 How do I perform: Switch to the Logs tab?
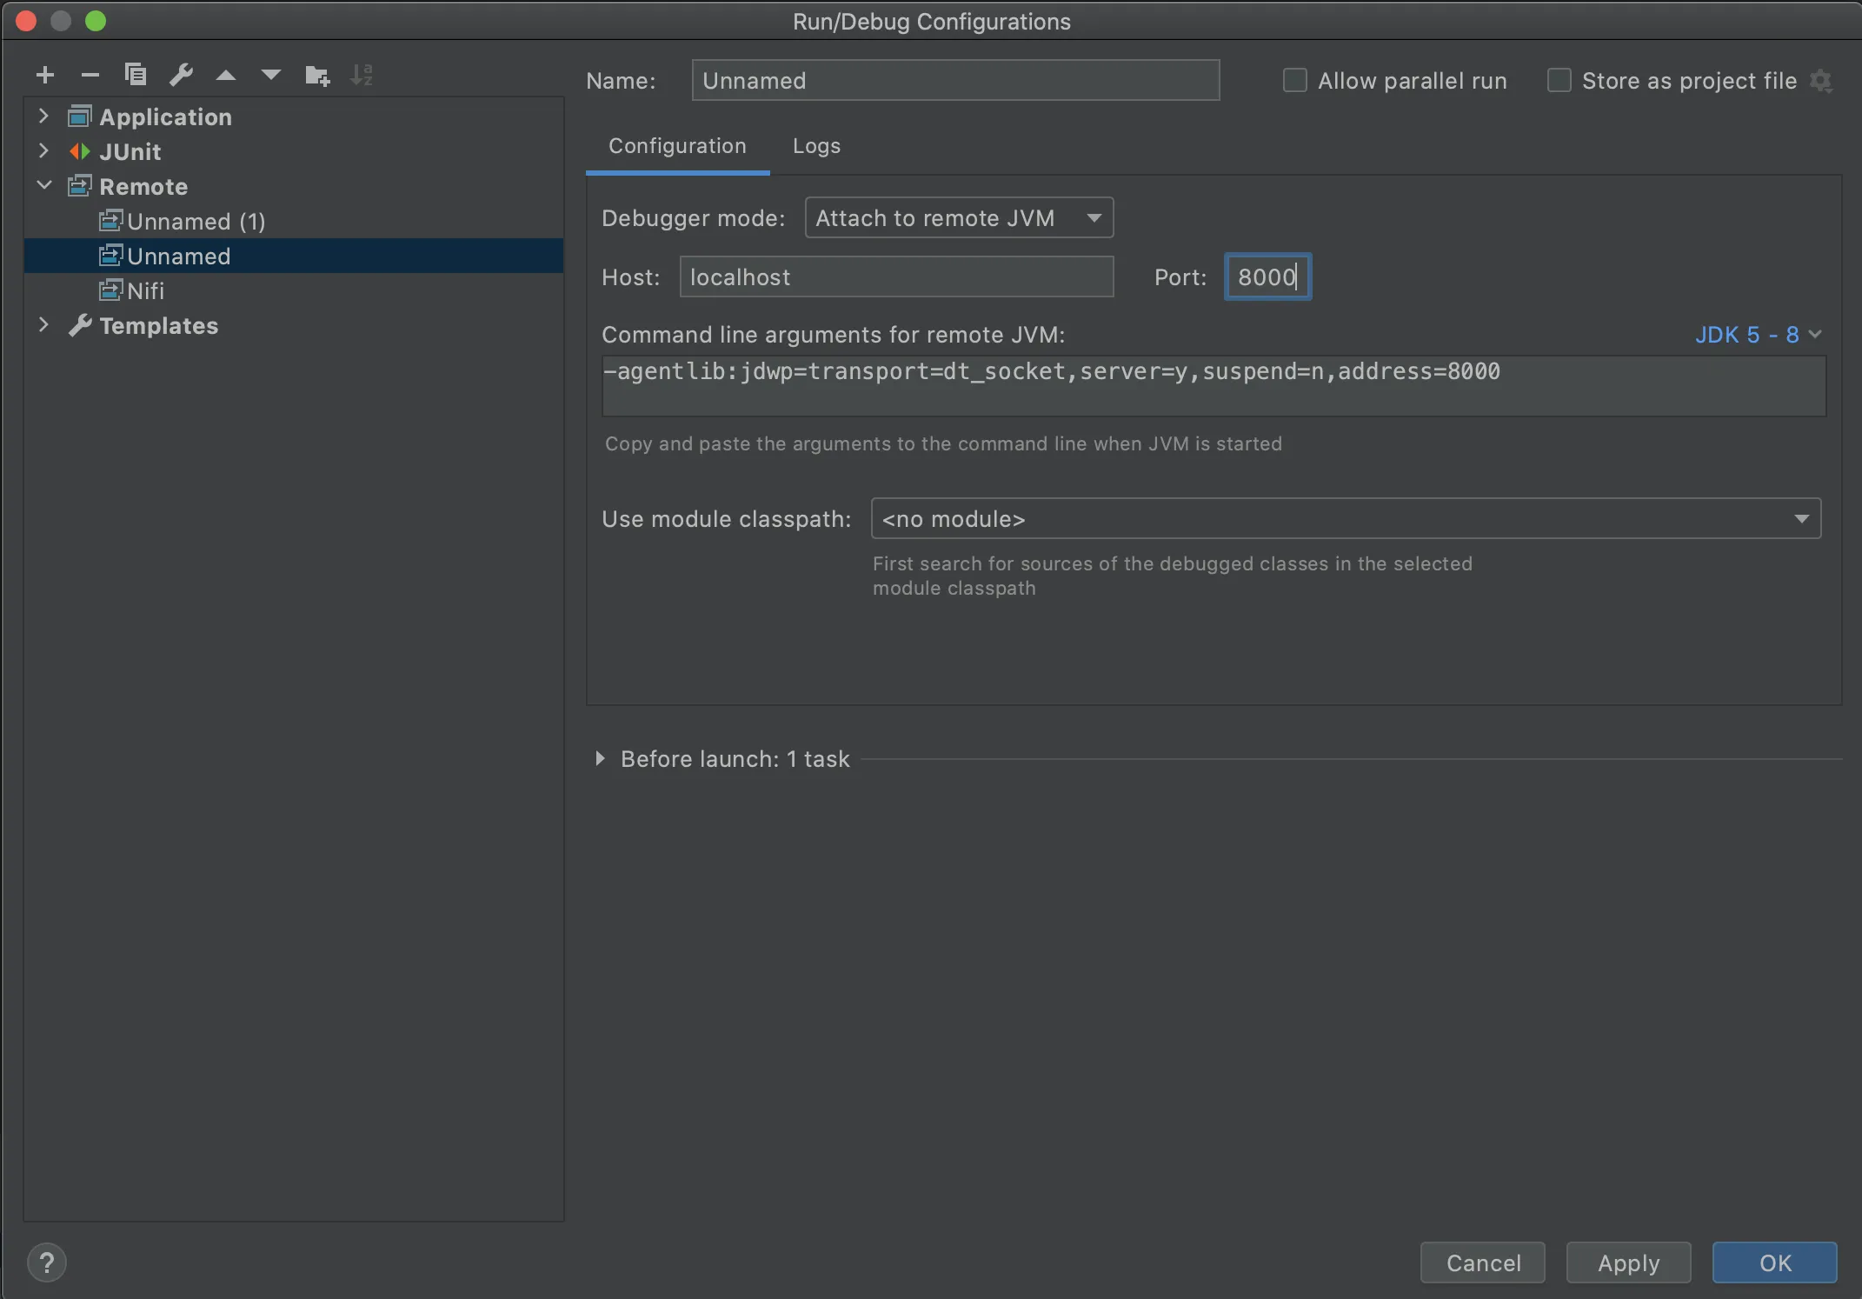[816, 146]
